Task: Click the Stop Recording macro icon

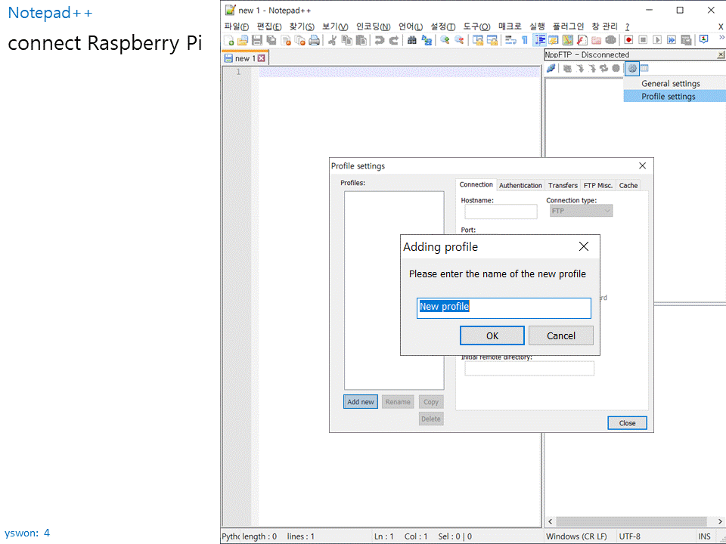Action: tap(643, 40)
